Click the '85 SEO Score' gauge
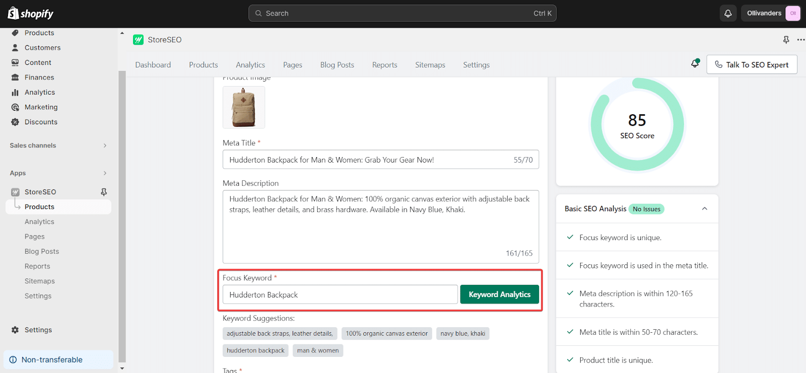Image resolution: width=806 pixels, height=373 pixels. pyautogui.click(x=637, y=125)
